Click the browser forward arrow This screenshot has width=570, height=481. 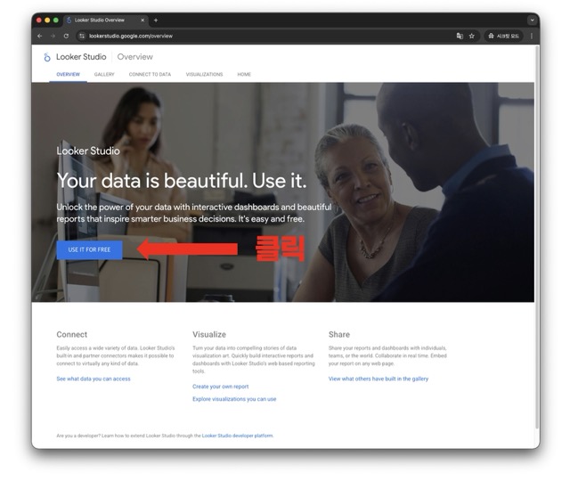[53, 36]
